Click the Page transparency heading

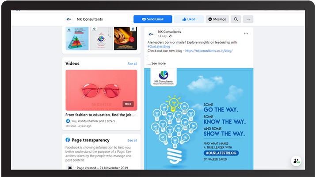pos(91,140)
